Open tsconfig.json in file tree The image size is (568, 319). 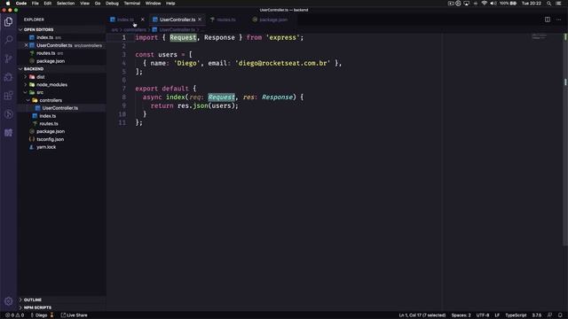tap(62, 139)
